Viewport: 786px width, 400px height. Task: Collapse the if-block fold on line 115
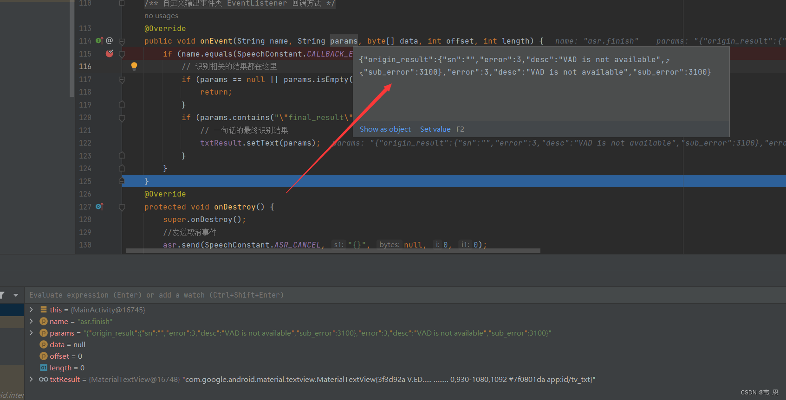(122, 54)
